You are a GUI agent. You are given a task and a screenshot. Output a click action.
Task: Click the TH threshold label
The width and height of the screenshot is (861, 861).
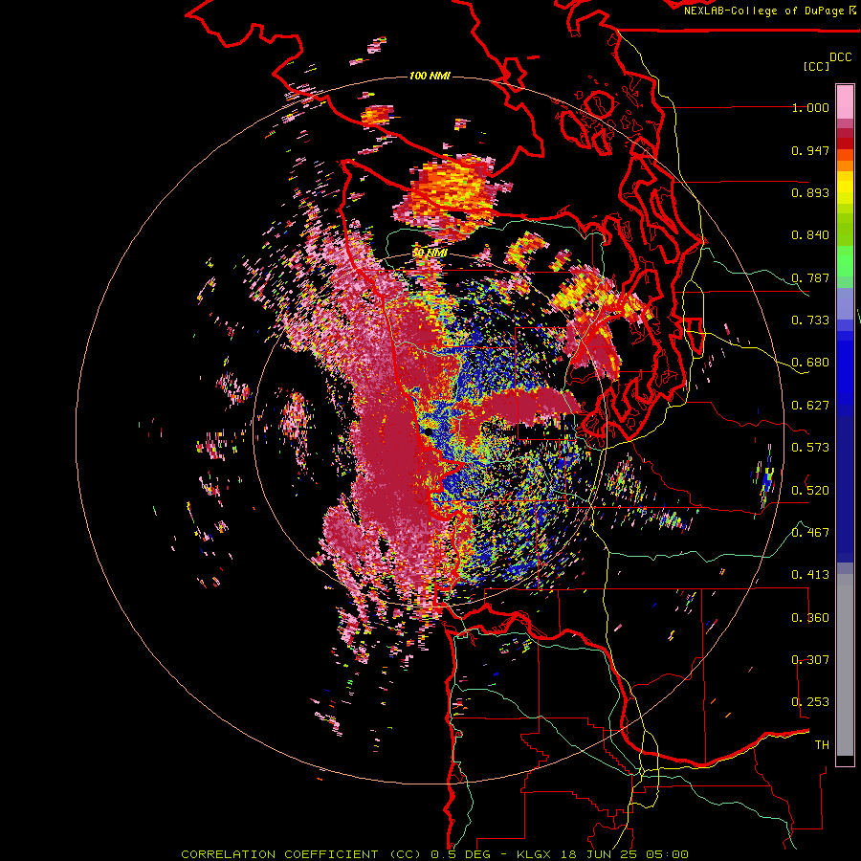(x=822, y=745)
